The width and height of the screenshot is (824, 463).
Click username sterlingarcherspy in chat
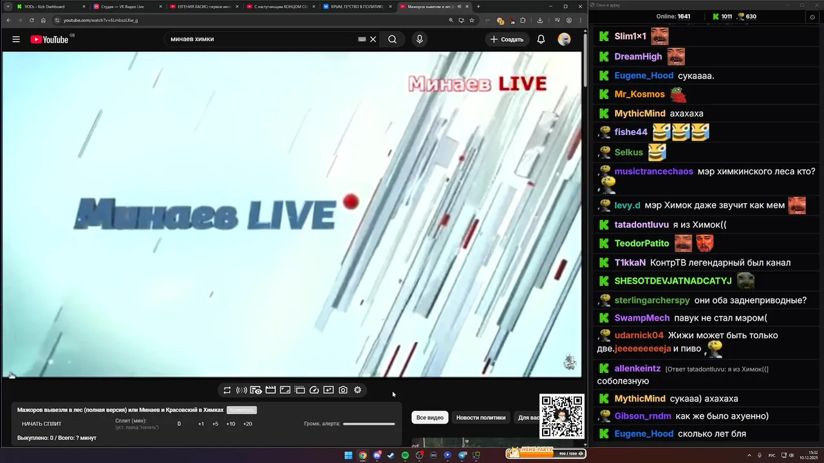(652, 300)
